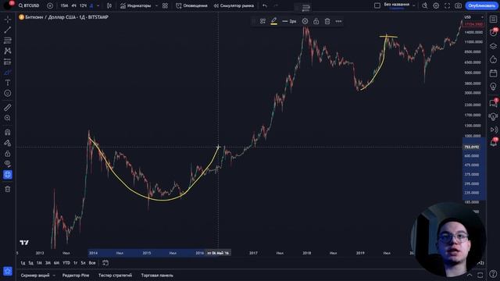
Task: Select the trend line drawing tool
Action: 8,30
